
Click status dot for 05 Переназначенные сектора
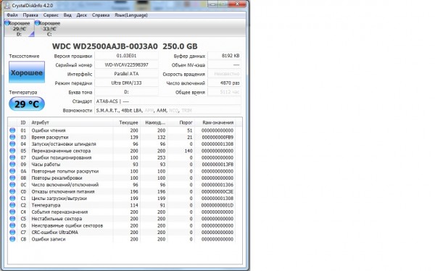(12, 151)
